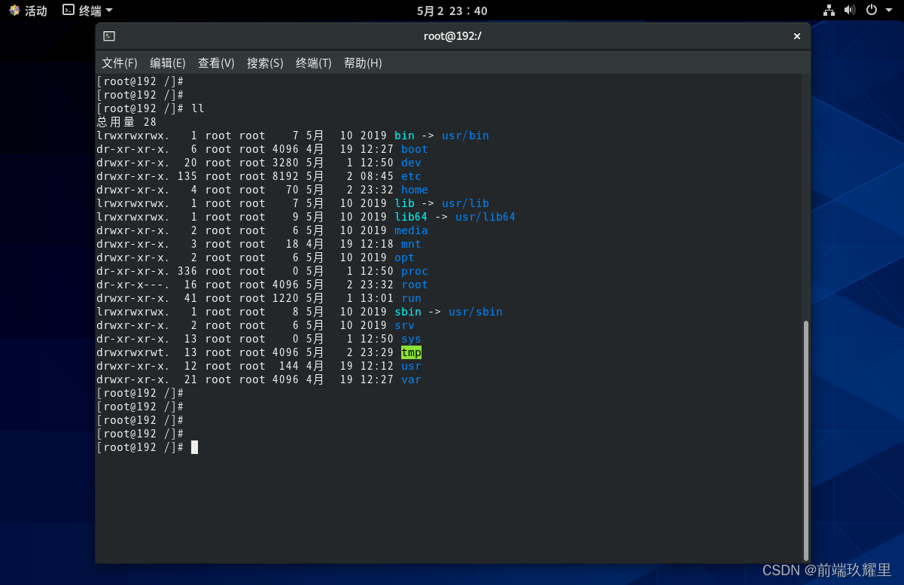Image resolution: width=904 pixels, height=585 pixels.
Task: Click the 'run' directory name
Action: [411, 298]
